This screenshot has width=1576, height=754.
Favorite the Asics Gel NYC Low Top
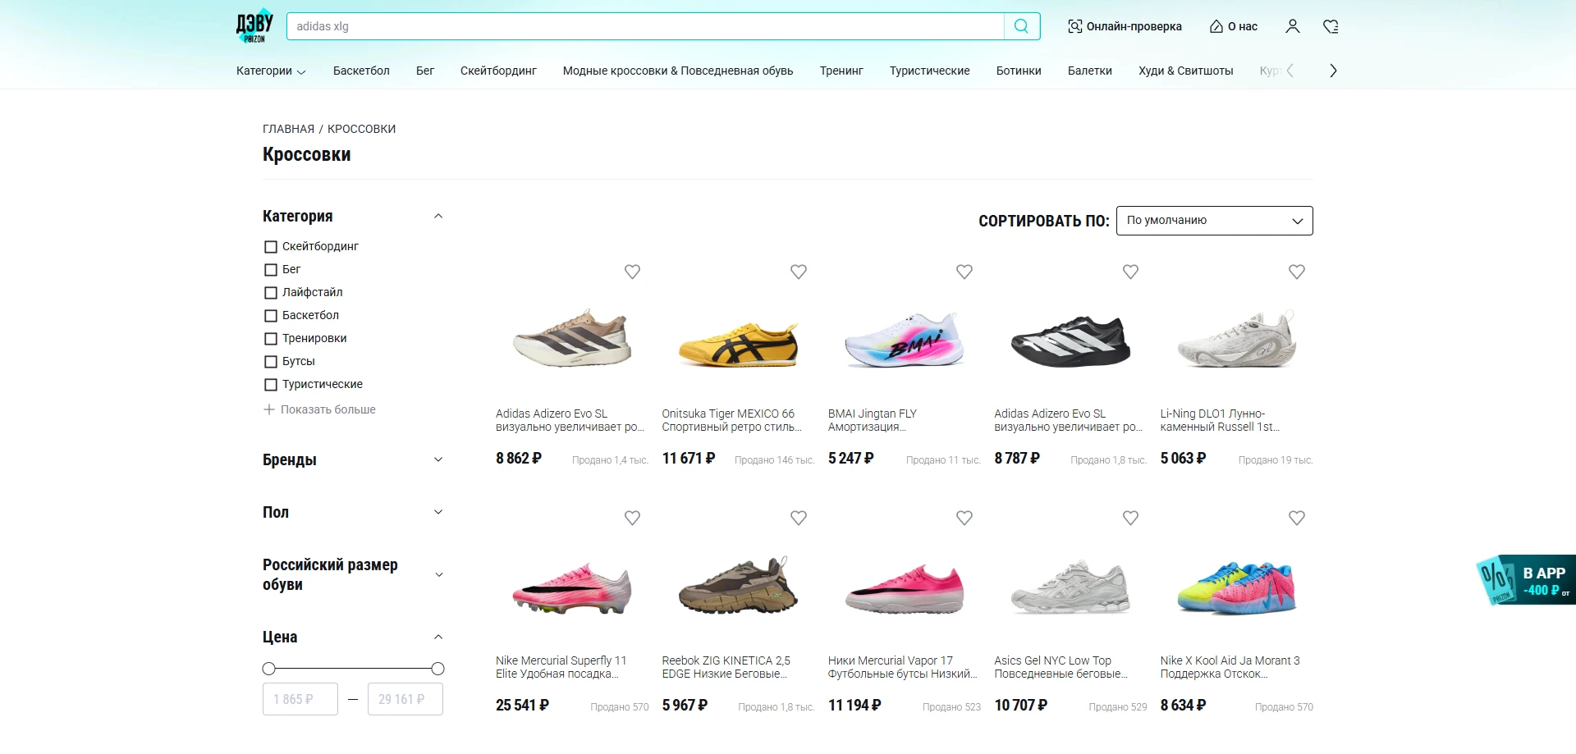[1130, 518]
